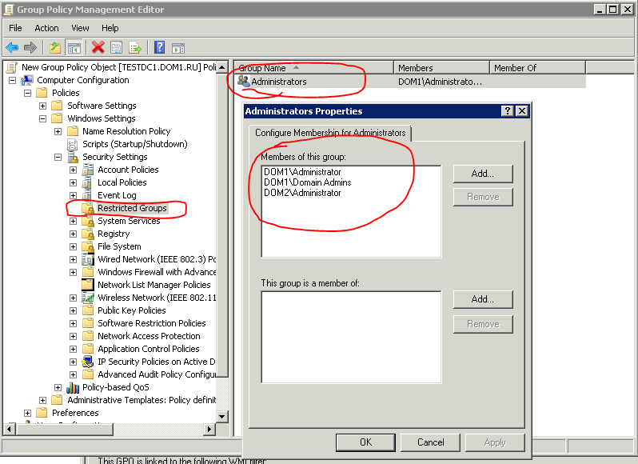The width and height of the screenshot is (638, 464).
Task: Click the IP Security Policies icon
Action: 88,362
